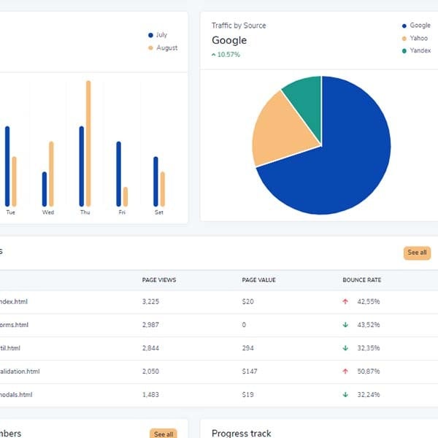Click the orange Yahoo pie slice
The height and width of the screenshot is (438, 438).
282,131
